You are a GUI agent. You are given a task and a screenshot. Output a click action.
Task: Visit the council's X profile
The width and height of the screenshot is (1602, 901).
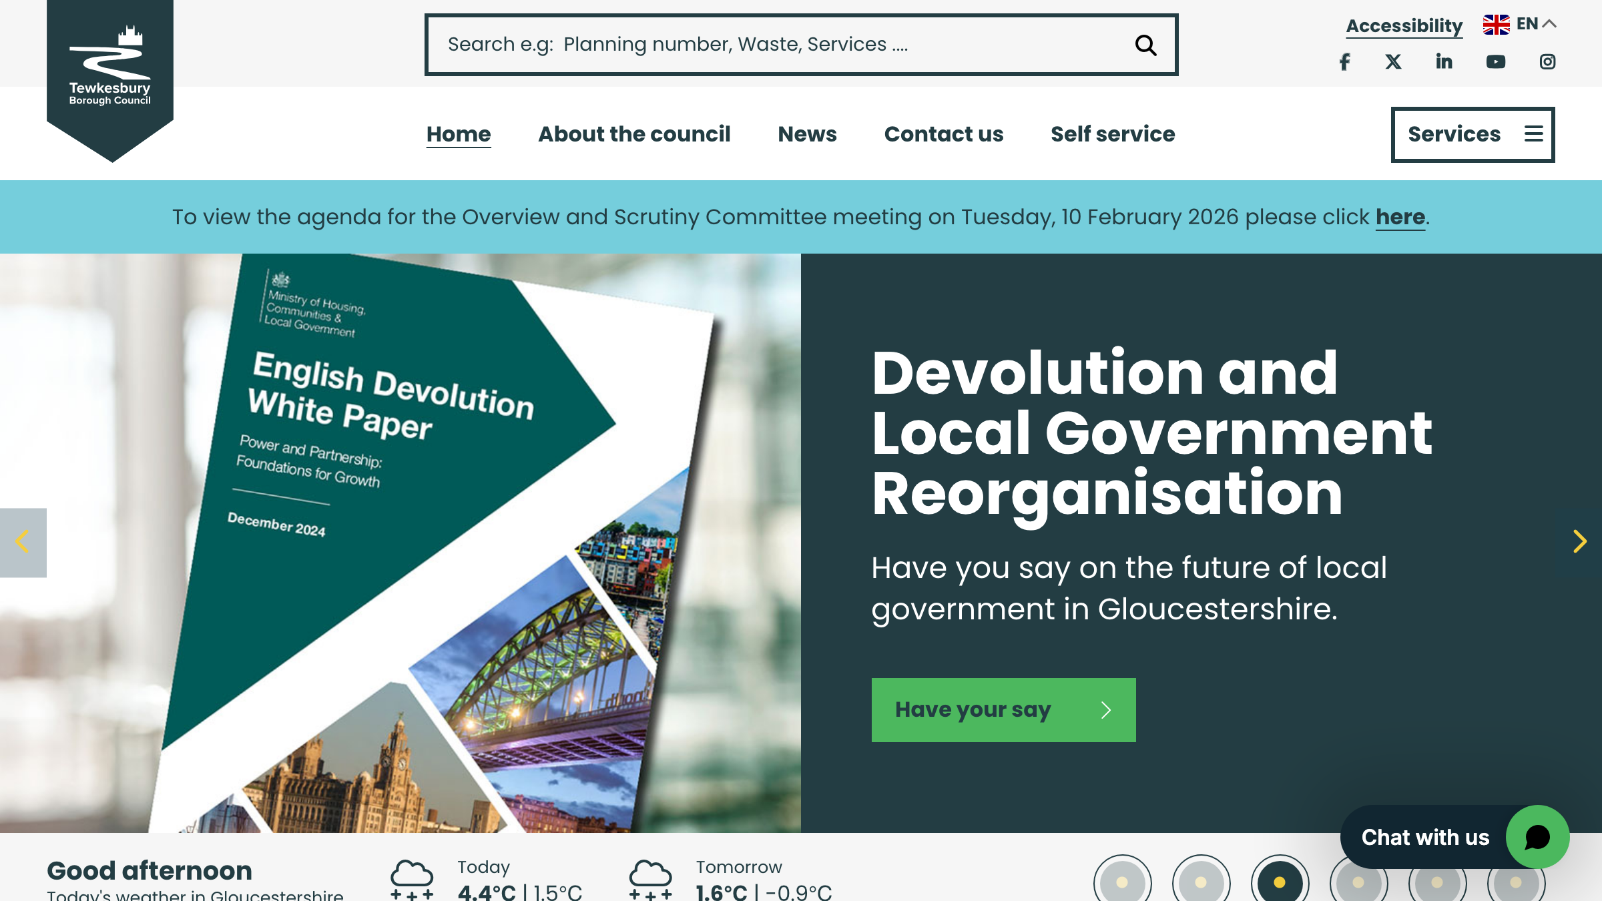click(x=1394, y=61)
